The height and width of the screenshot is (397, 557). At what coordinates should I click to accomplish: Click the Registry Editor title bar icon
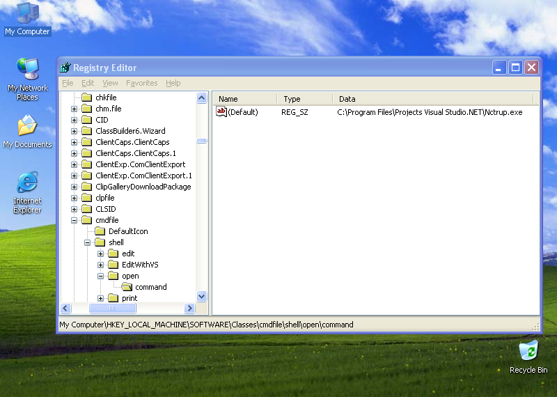click(x=65, y=68)
